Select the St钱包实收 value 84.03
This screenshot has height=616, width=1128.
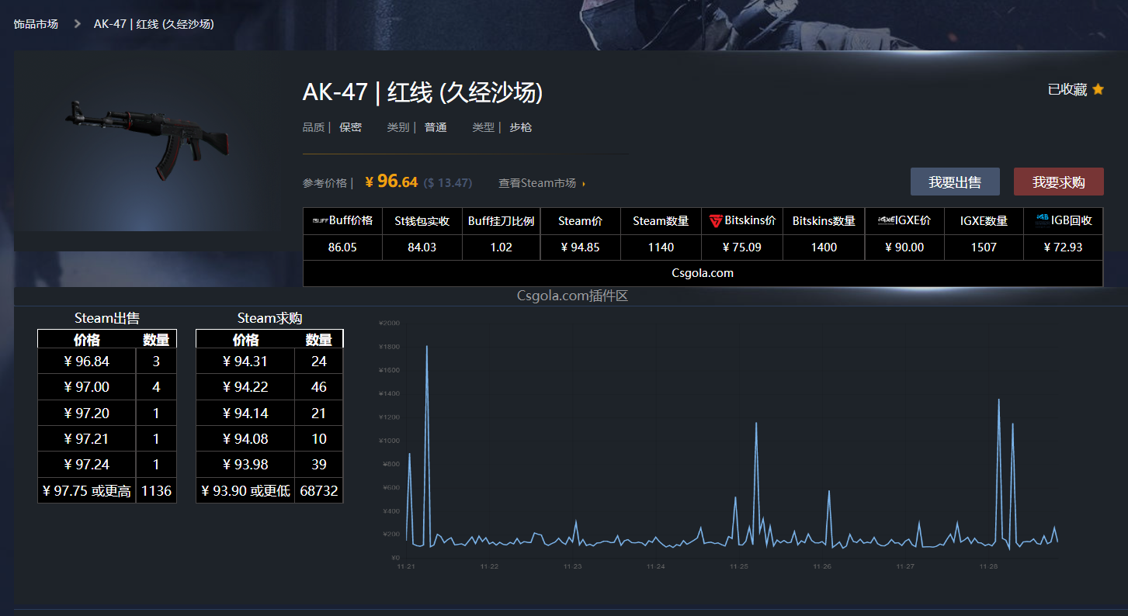click(x=422, y=247)
